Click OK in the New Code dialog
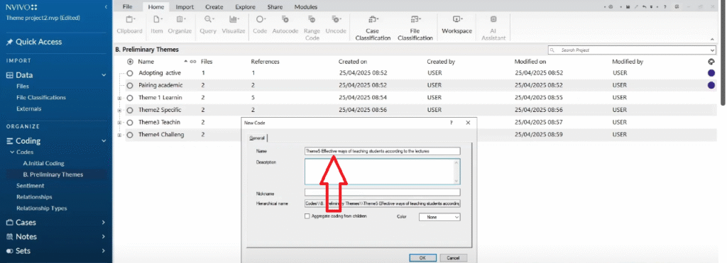 coord(422,258)
